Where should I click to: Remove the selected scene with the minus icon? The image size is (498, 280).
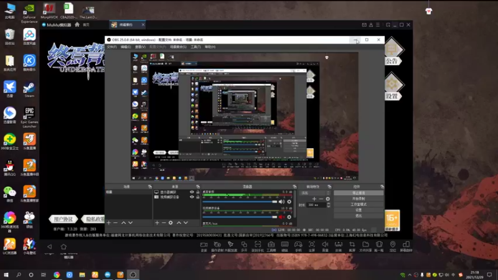[116, 223]
